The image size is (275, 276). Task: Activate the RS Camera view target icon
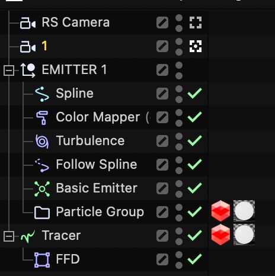tap(196, 23)
